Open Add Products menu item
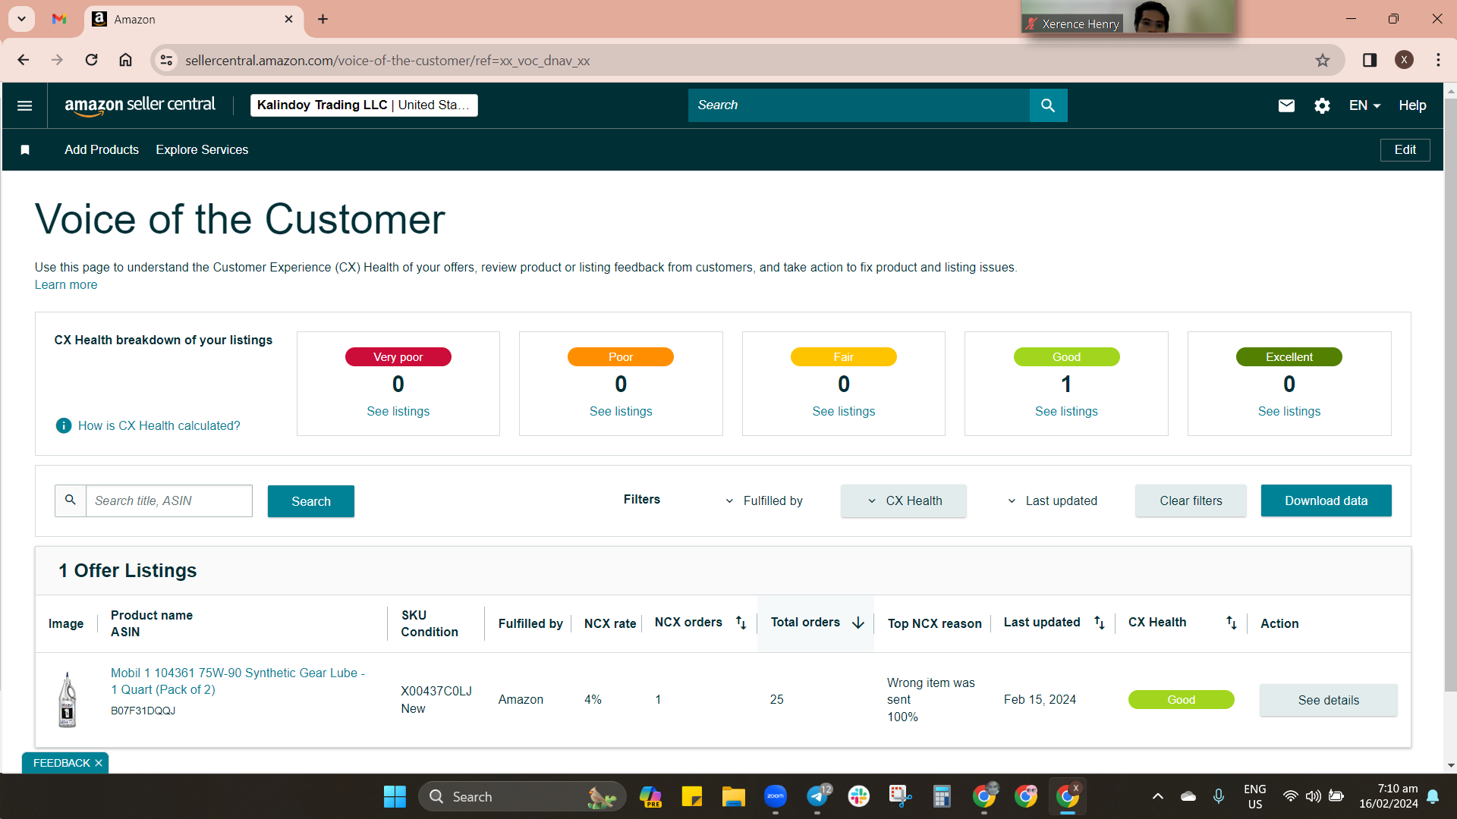The image size is (1457, 819). coord(102,150)
